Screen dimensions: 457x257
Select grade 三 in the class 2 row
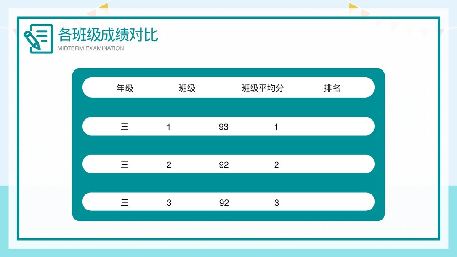click(124, 165)
